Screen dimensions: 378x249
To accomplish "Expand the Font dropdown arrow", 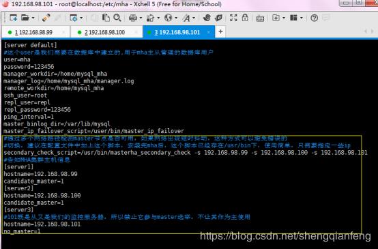I will point(194,18).
